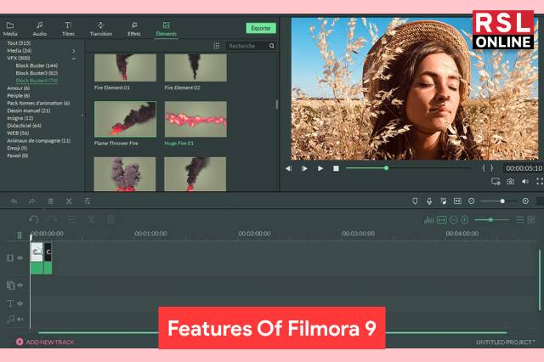The height and width of the screenshot is (362, 544).
Task: Click the small redo arrow in upper toolbar
Action: coord(32,201)
